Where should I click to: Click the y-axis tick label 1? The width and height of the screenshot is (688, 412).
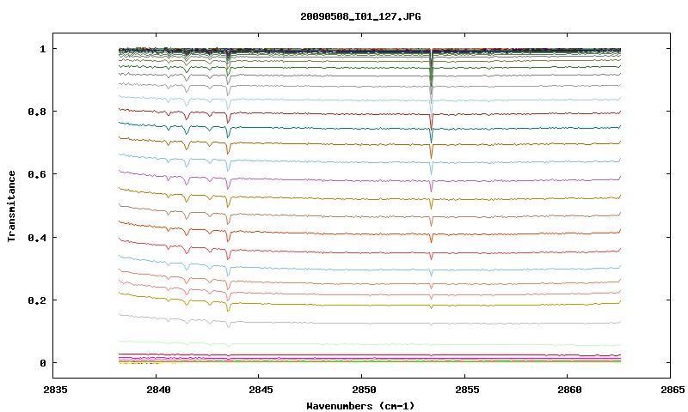[x=42, y=49]
